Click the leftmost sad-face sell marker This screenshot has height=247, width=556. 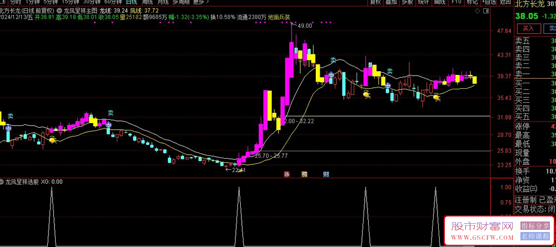point(7,128)
